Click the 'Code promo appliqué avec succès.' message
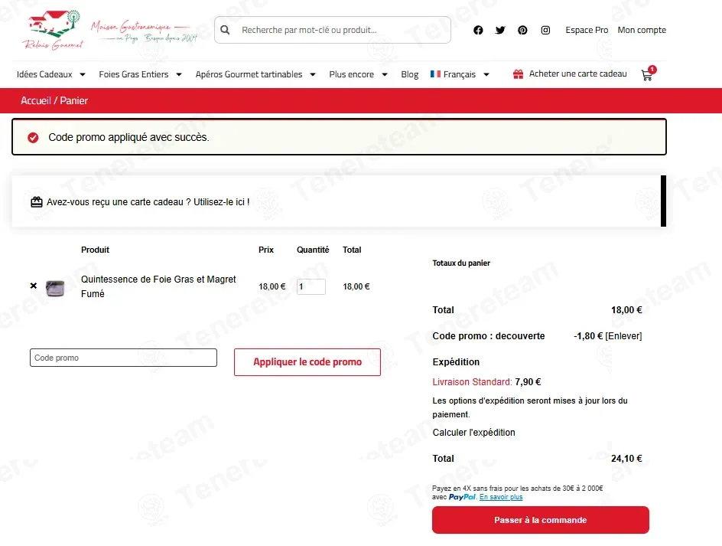 pyautogui.click(x=128, y=137)
